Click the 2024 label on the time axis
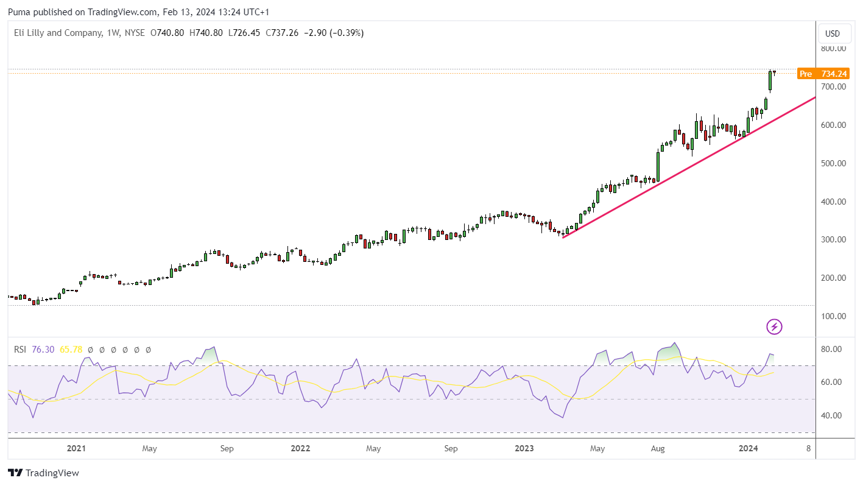 tap(748, 449)
